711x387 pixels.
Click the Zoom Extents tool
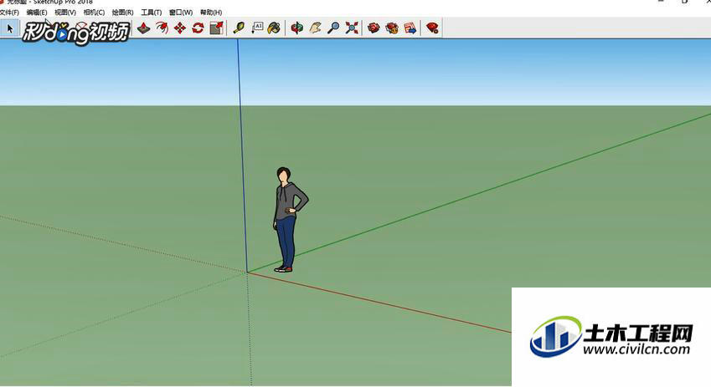coord(352,28)
